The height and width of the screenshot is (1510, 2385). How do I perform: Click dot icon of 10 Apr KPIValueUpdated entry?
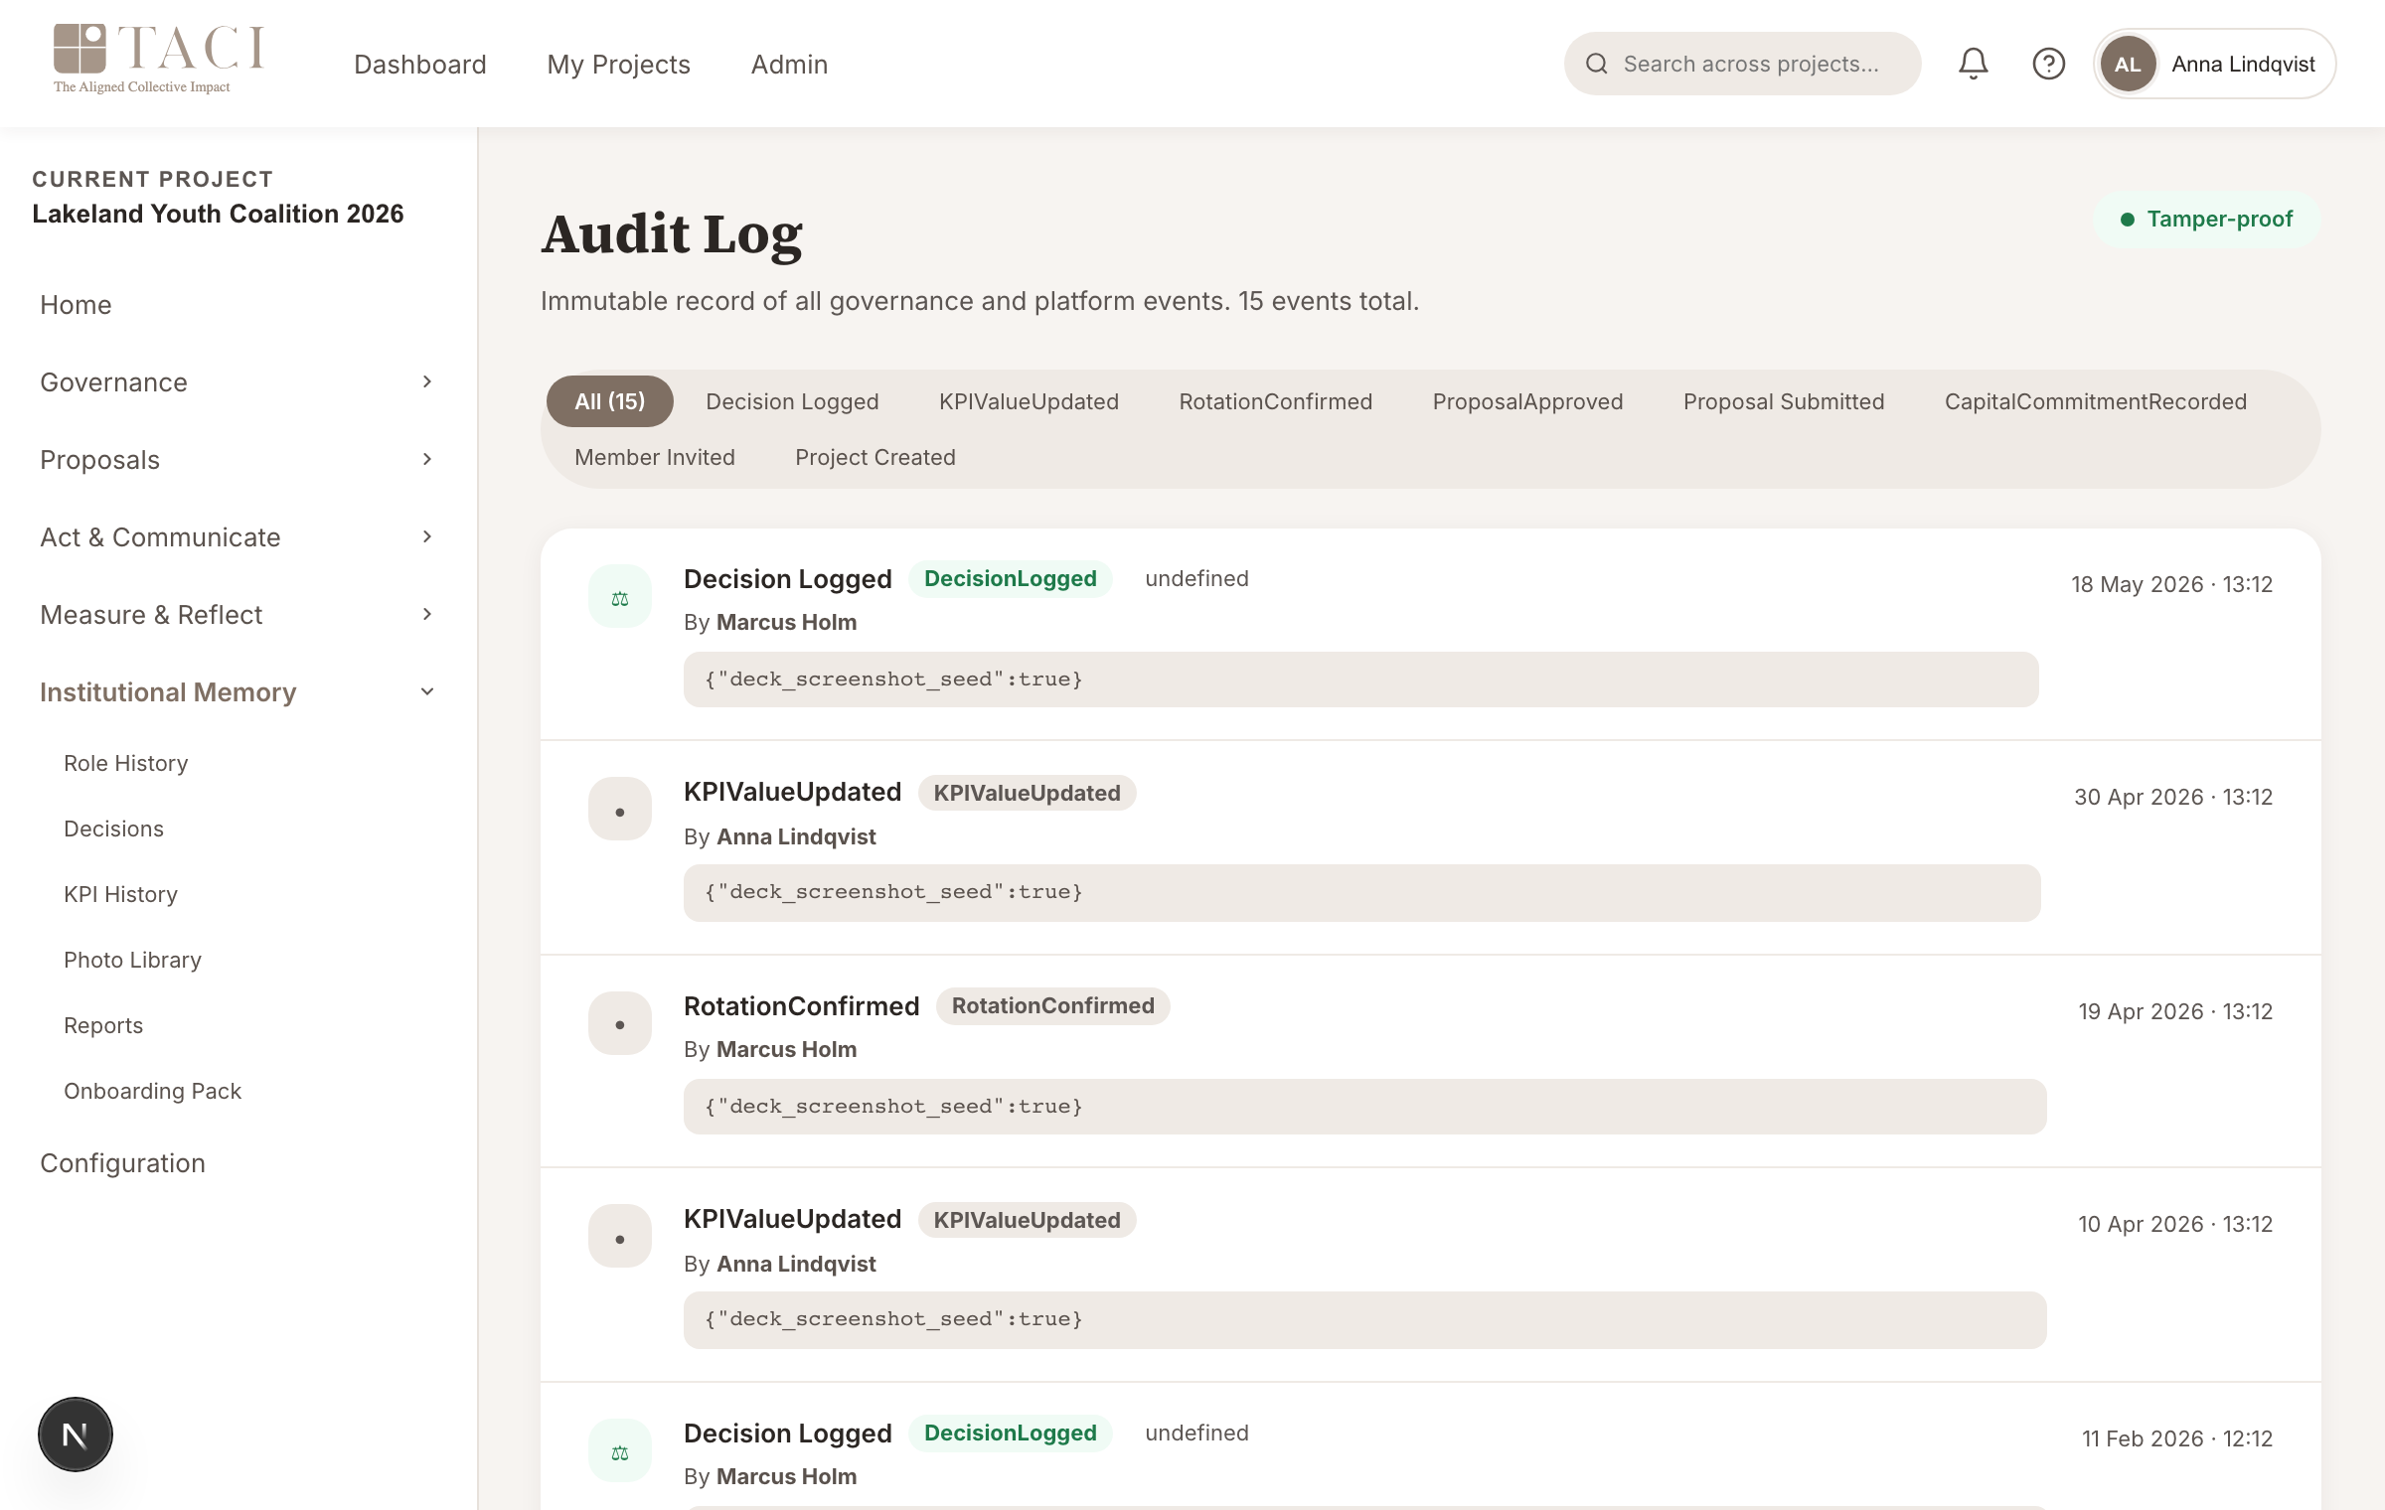(x=620, y=1238)
